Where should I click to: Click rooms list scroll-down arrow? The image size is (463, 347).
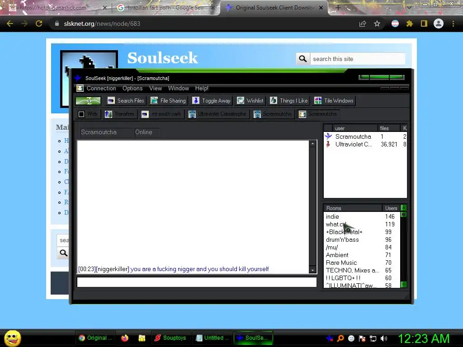404,285
